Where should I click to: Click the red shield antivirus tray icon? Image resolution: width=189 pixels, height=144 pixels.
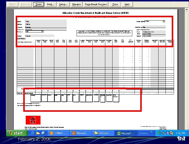tap(168, 133)
